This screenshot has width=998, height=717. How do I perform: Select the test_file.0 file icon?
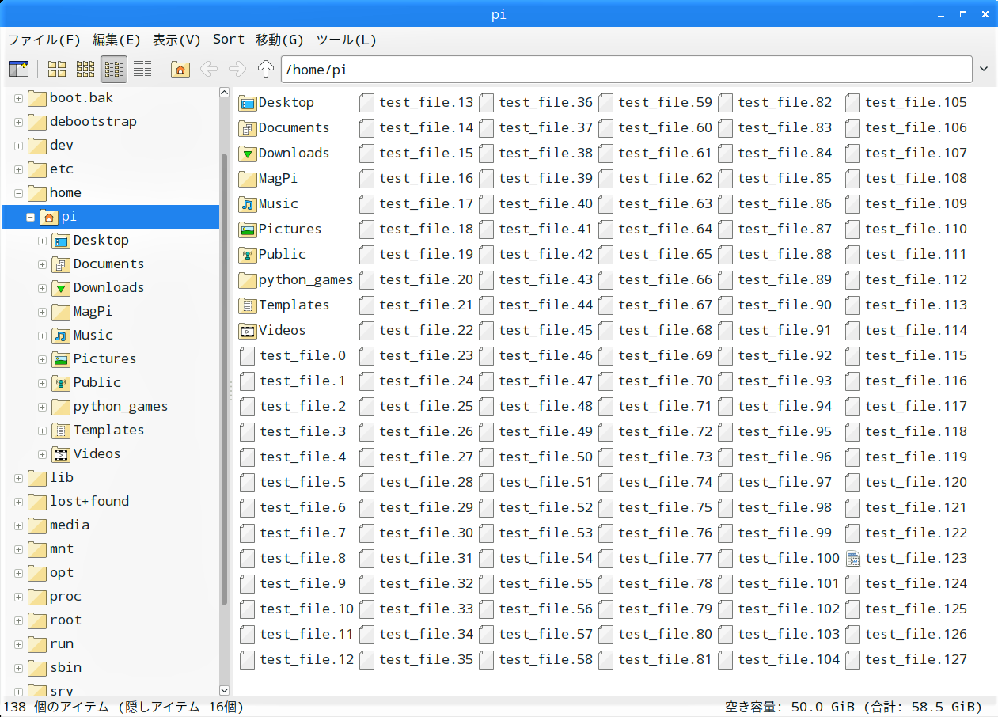click(248, 356)
